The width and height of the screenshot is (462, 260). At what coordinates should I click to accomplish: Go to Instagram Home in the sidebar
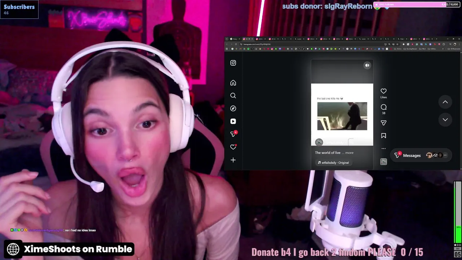(233, 83)
